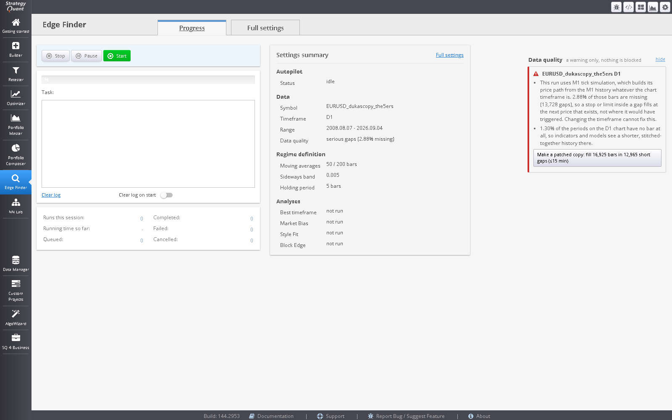Viewport: 672px width, 420px height.
Task: Click 'Build: 144.2953' in footer
Action: [x=222, y=416]
